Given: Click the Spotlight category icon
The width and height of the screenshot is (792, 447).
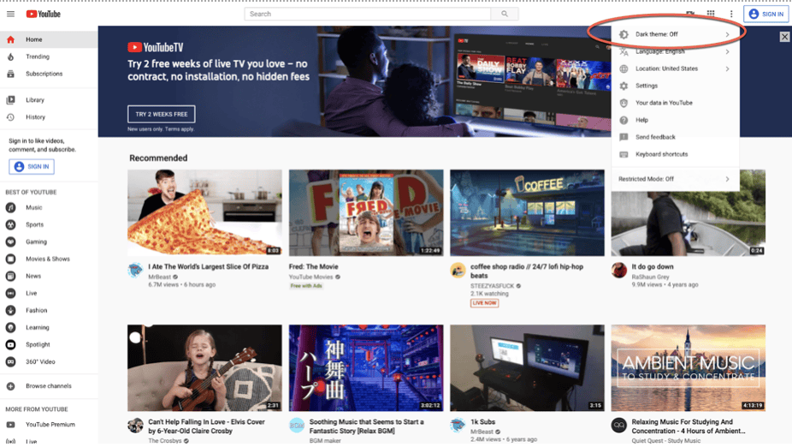Looking at the screenshot, I should point(10,345).
